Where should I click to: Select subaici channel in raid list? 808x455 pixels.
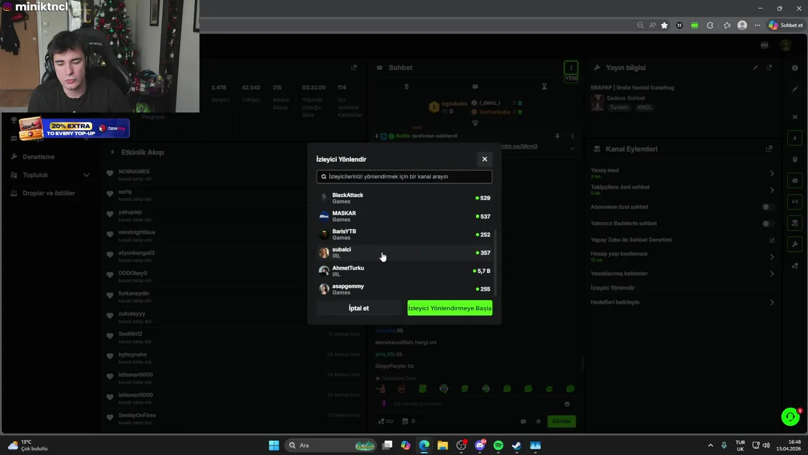click(x=404, y=252)
